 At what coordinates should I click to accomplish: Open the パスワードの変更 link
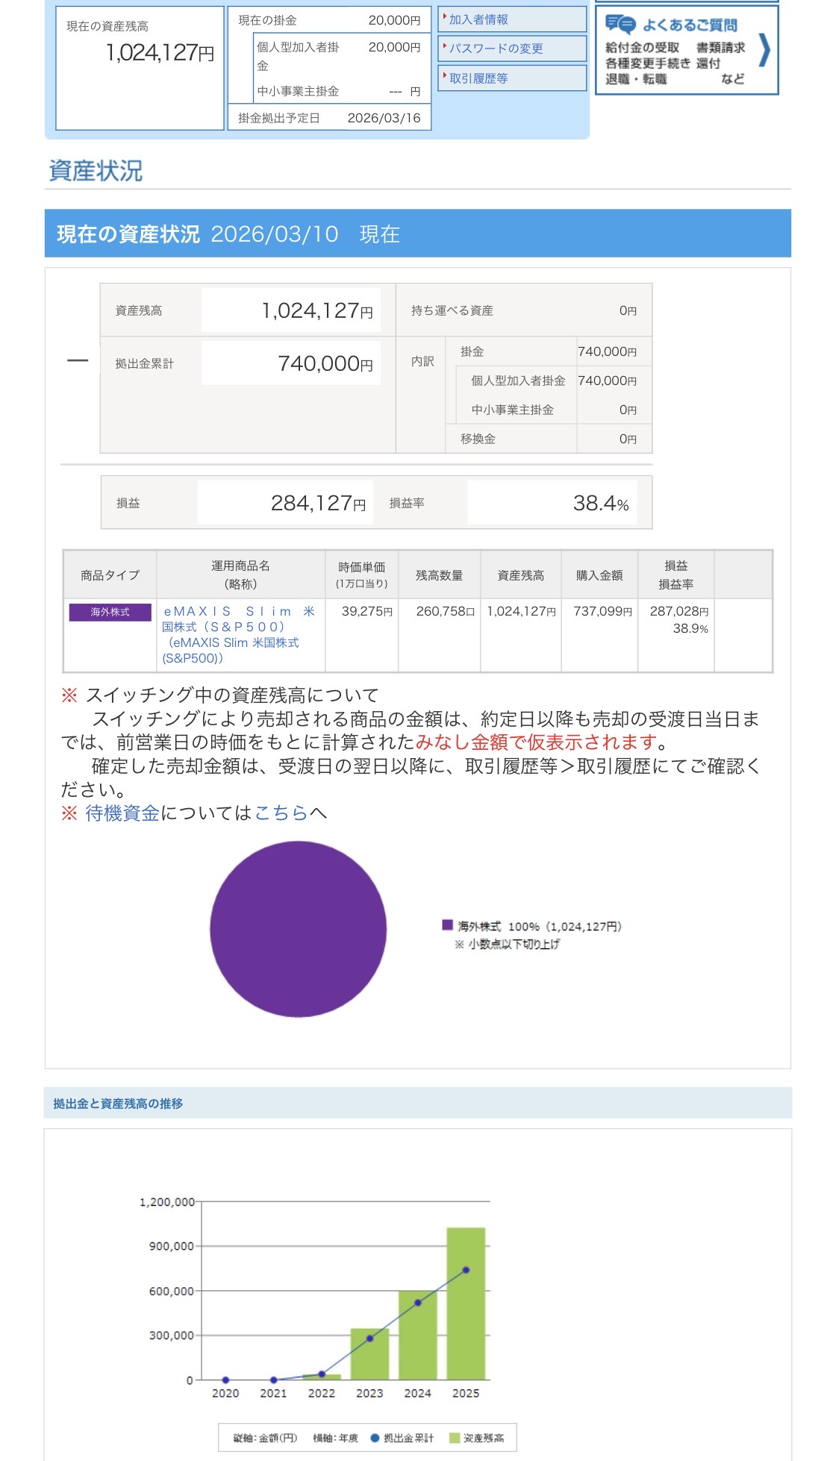point(496,49)
